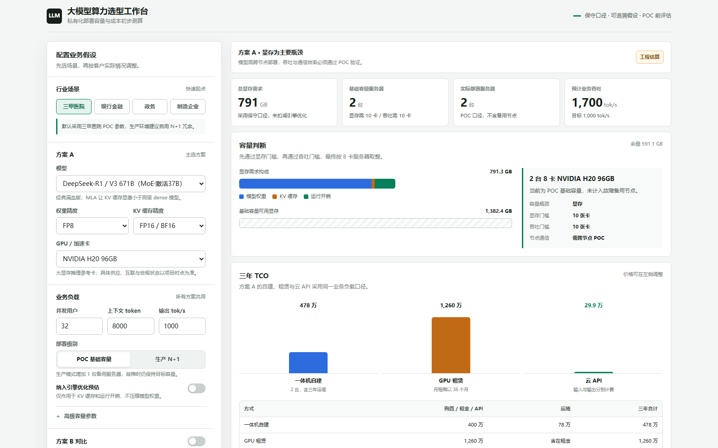Screen dimensions: 718x448
Task: Click the 基础容量可用显存 striped progress bar
Action: tap(376, 223)
